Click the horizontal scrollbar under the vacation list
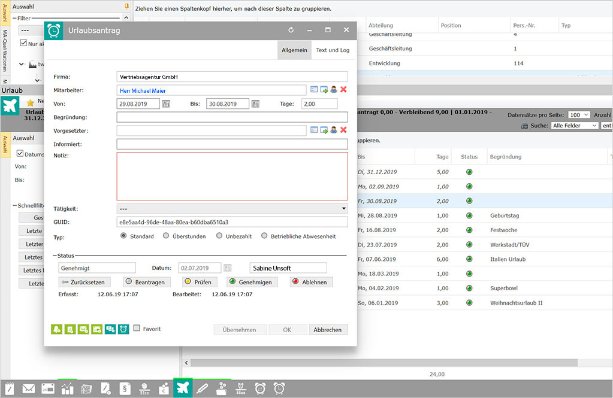Screen dimensions: 613x398 [x=384, y=363]
